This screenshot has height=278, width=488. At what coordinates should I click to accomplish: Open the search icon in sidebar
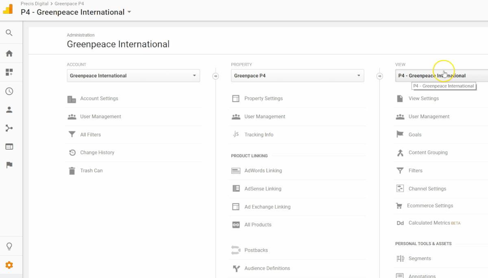9,33
